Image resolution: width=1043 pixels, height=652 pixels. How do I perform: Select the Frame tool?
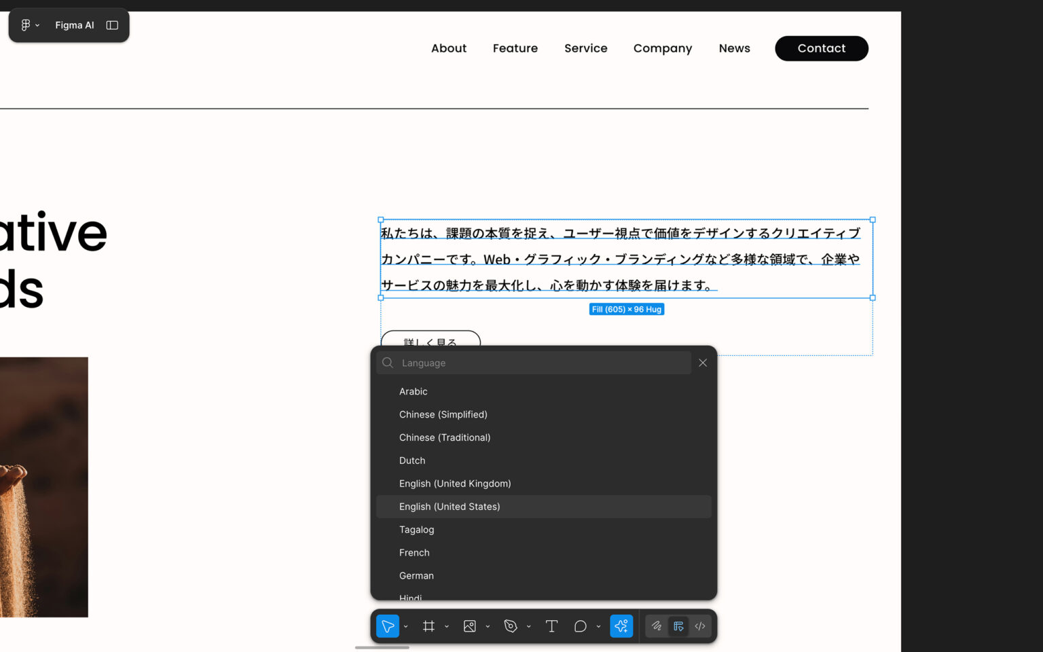(x=429, y=626)
